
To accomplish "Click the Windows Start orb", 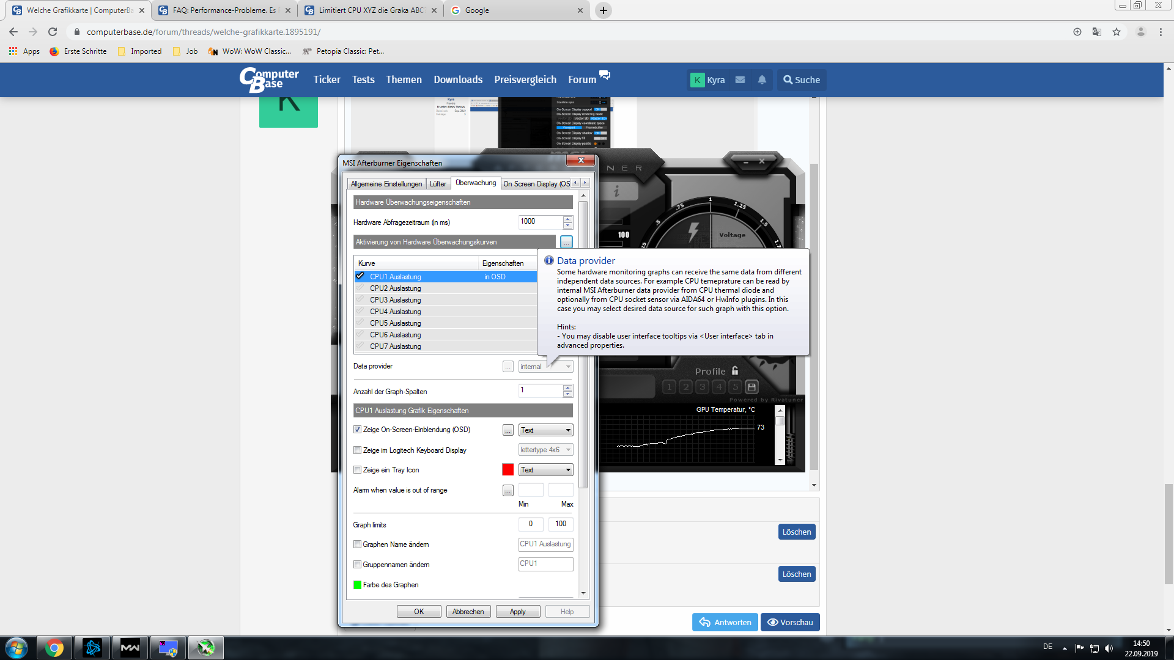I will pyautogui.click(x=17, y=648).
